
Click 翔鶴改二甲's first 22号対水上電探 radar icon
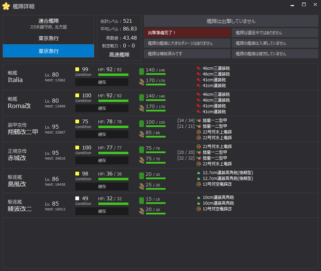199,132
